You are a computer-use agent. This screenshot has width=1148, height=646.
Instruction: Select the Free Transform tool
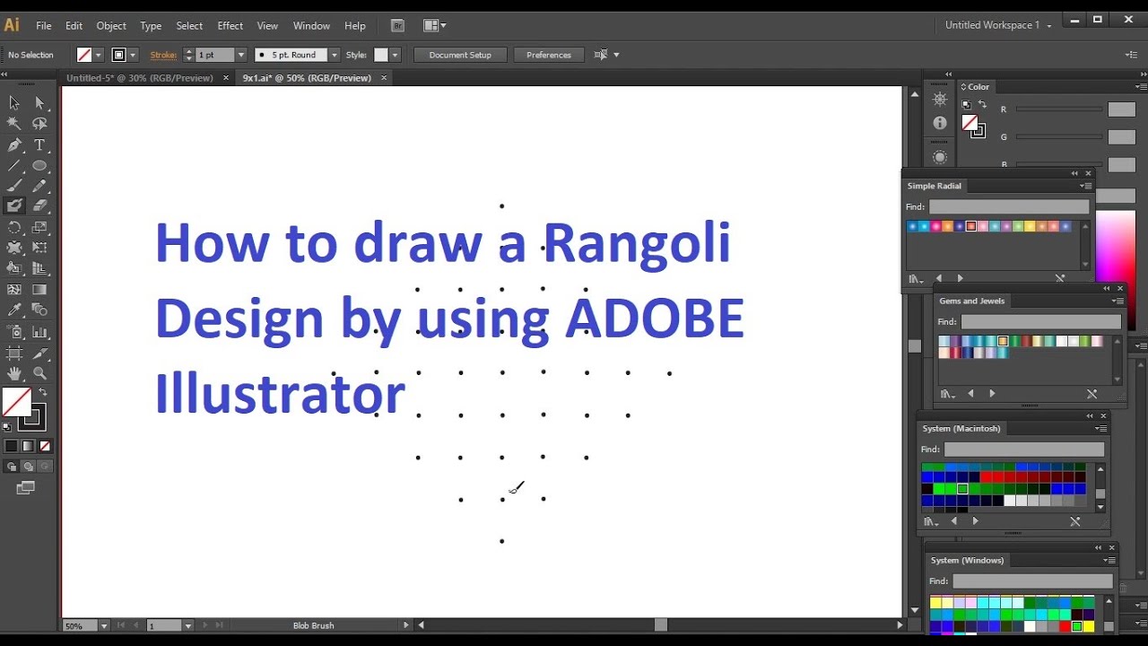click(39, 248)
